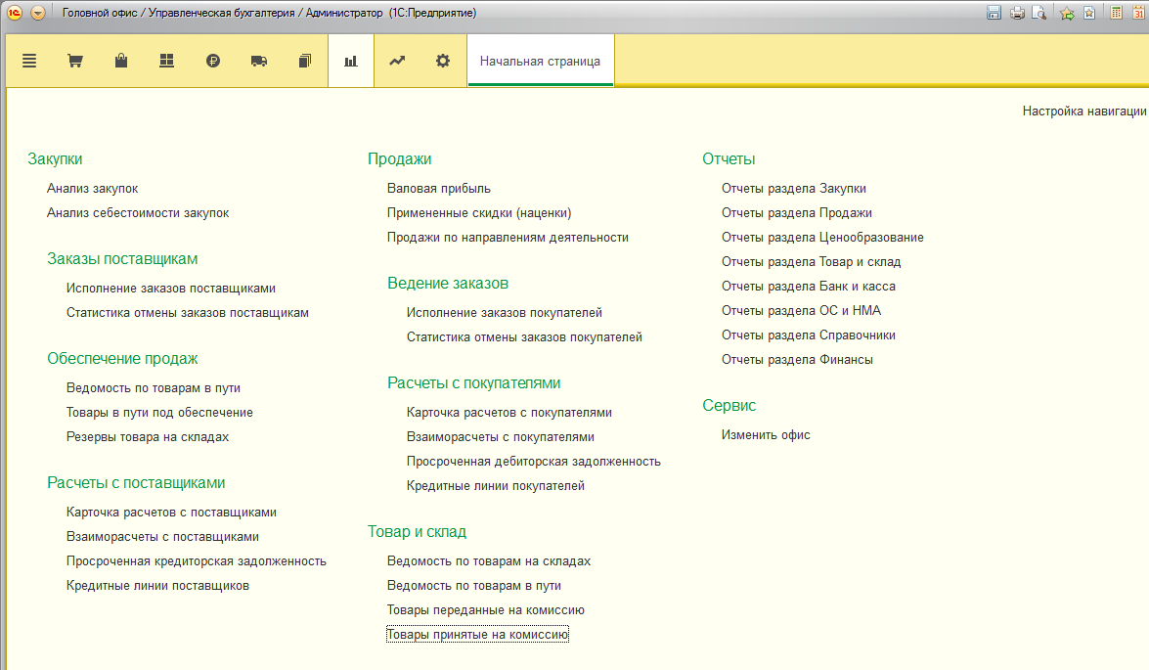1149x670 pixels.
Task: Click the Отчеты group heading
Action: 729,159
